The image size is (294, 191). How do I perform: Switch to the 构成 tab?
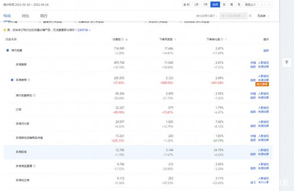(x=7, y=16)
